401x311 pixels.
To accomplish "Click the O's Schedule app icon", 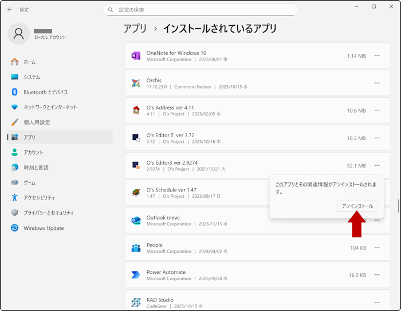I will (136, 193).
